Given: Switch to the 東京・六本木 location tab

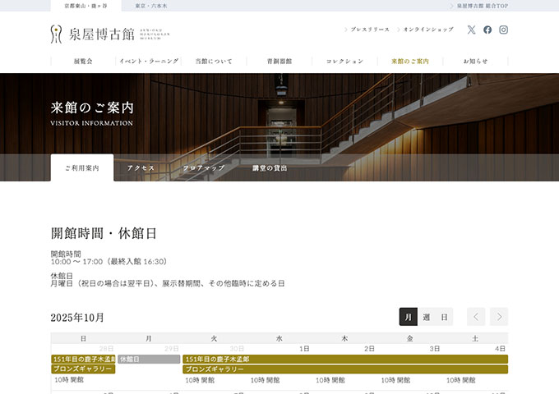Looking at the screenshot, I should 152,6.
